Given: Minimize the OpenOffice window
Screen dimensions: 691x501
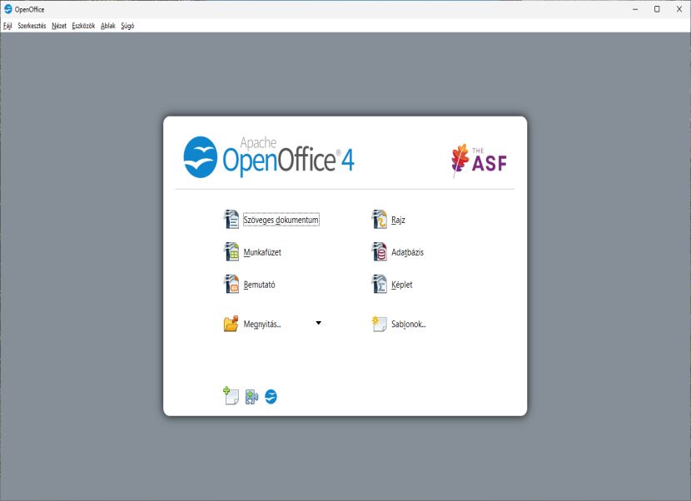Looking at the screenshot, I should coord(635,9).
